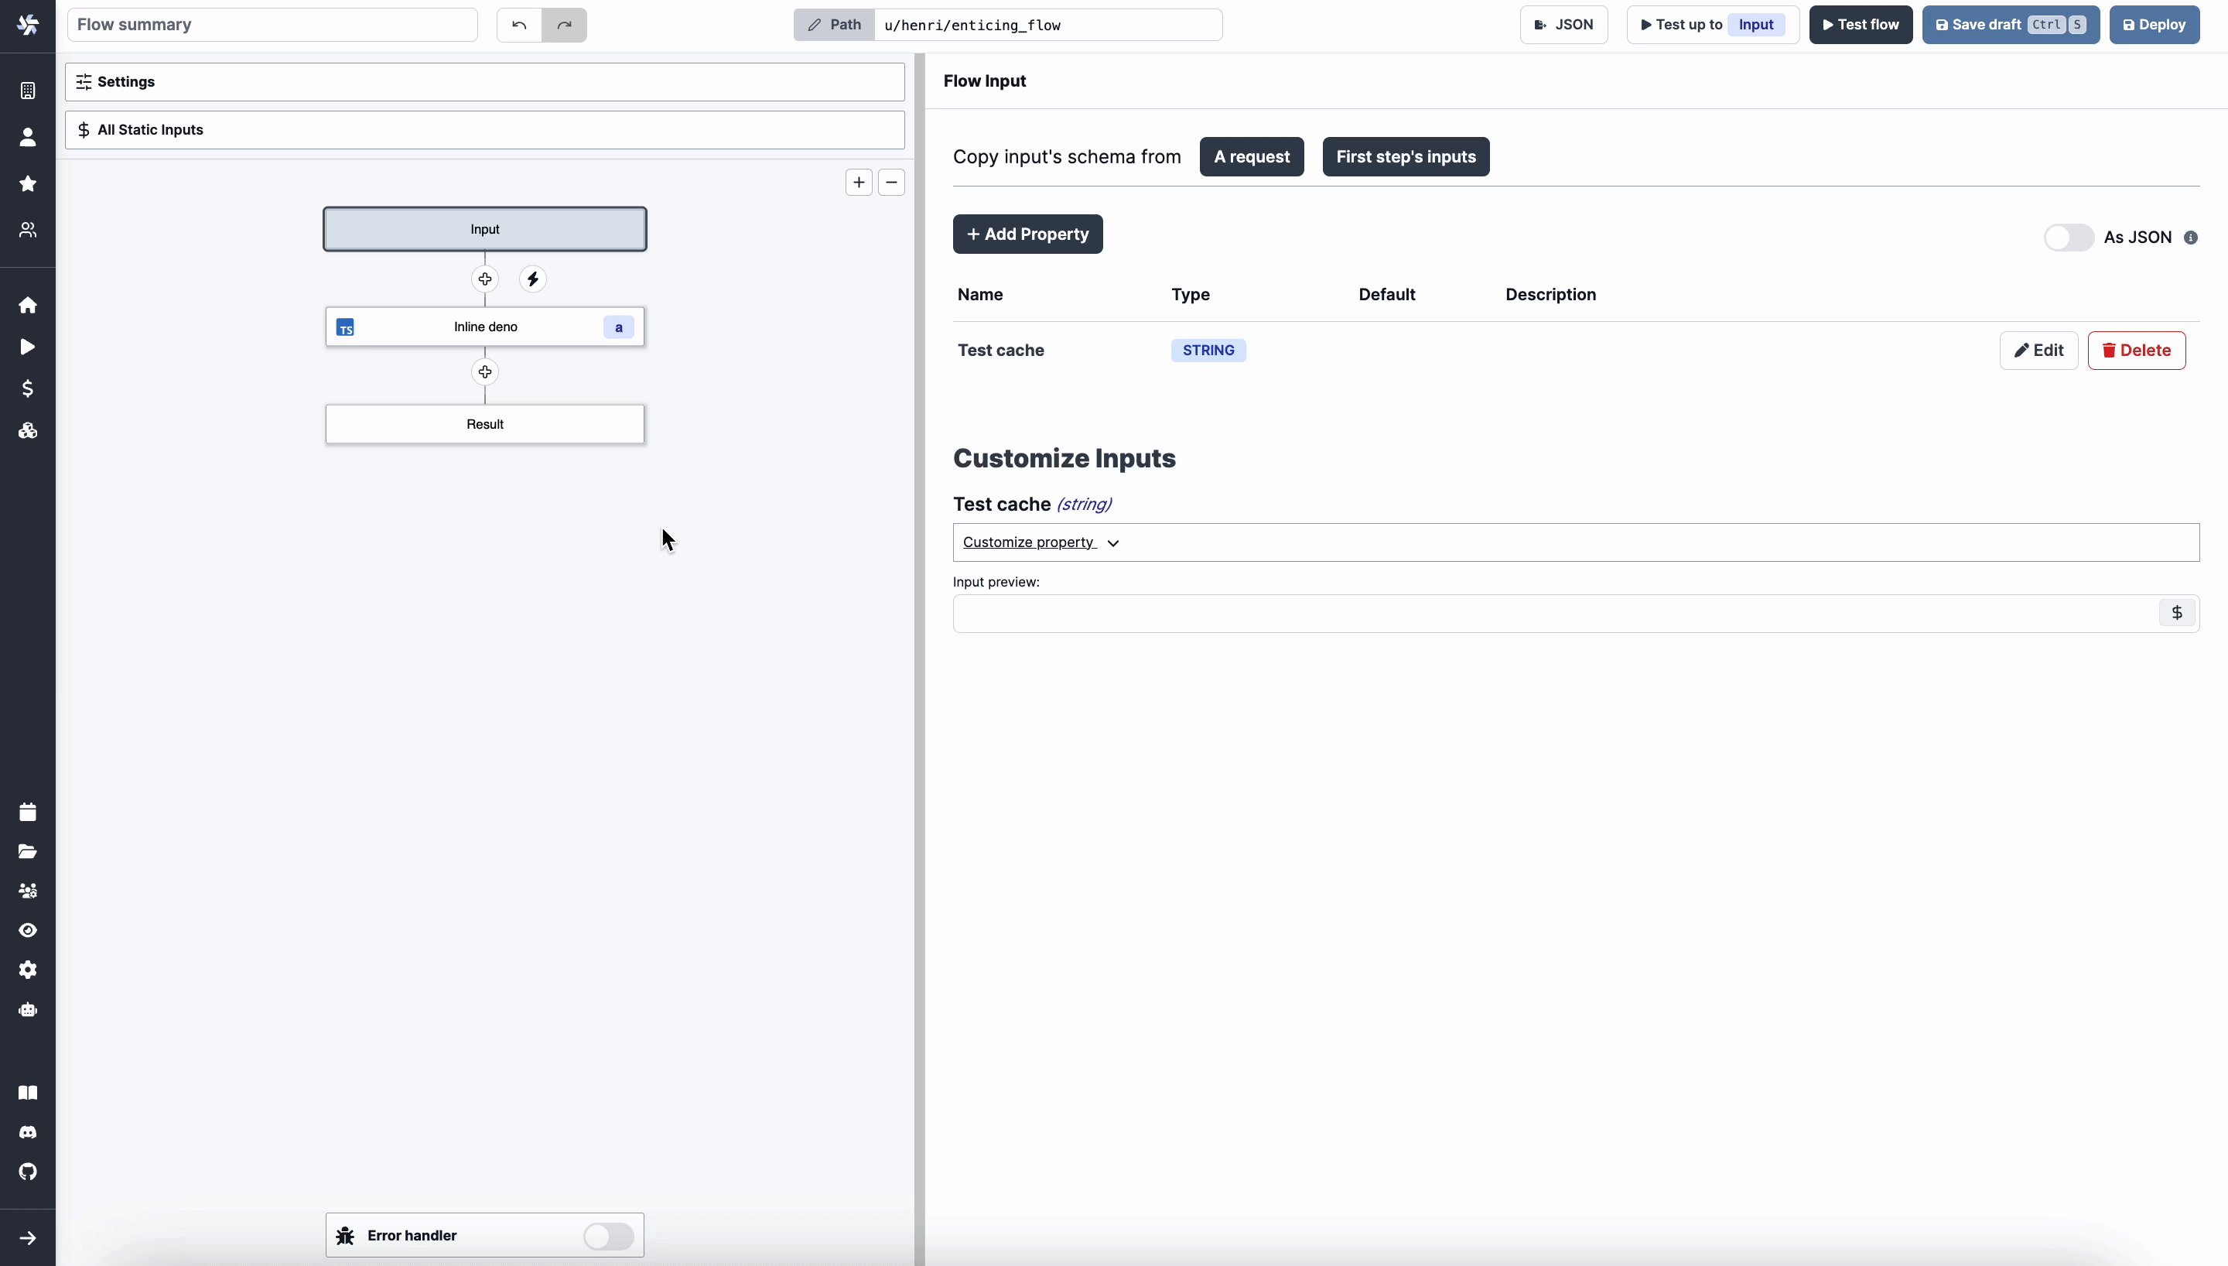
Task: Open GitHub via the sidebar icon
Action: pyautogui.click(x=28, y=1173)
